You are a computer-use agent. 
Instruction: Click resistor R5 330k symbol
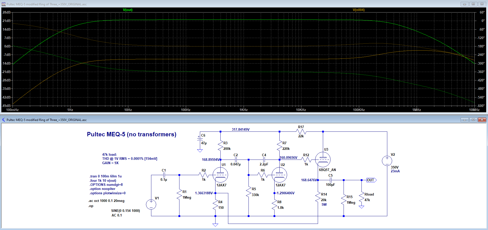[248, 192]
